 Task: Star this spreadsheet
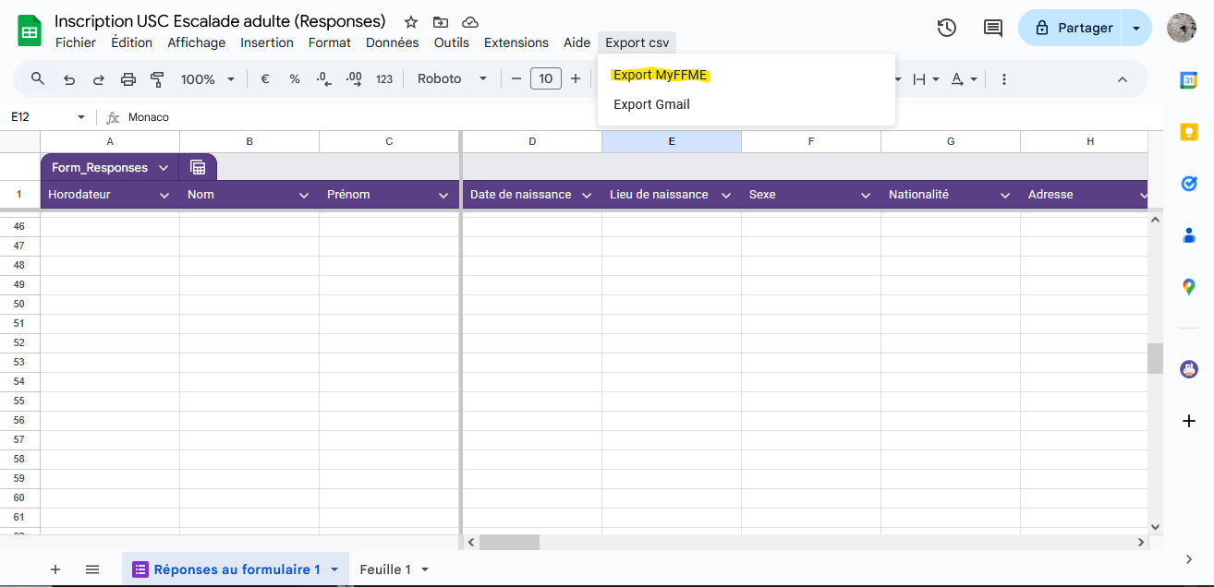(x=411, y=22)
